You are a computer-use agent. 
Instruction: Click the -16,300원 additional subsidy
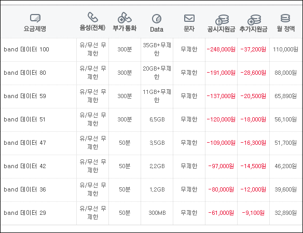253,143
